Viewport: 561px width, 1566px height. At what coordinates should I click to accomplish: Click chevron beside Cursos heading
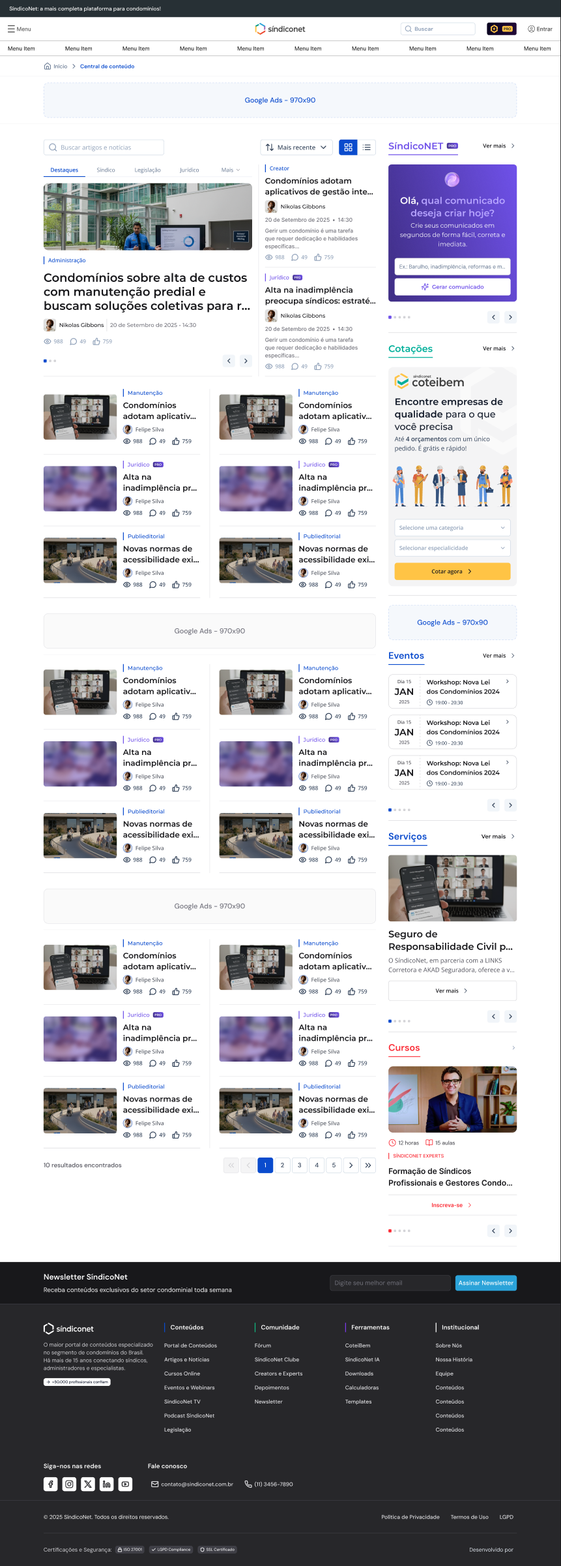point(513,1048)
